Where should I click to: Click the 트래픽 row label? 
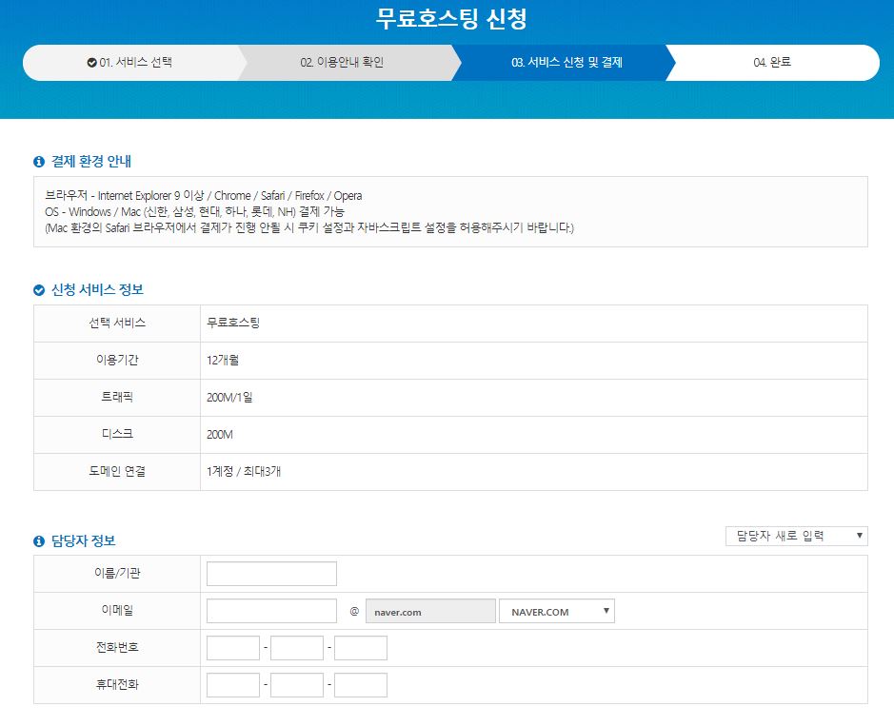point(117,397)
